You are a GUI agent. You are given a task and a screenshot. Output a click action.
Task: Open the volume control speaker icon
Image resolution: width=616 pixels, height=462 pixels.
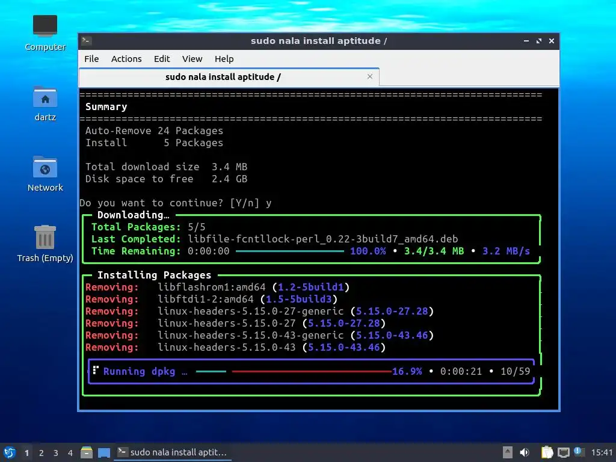tap(525, 452)
